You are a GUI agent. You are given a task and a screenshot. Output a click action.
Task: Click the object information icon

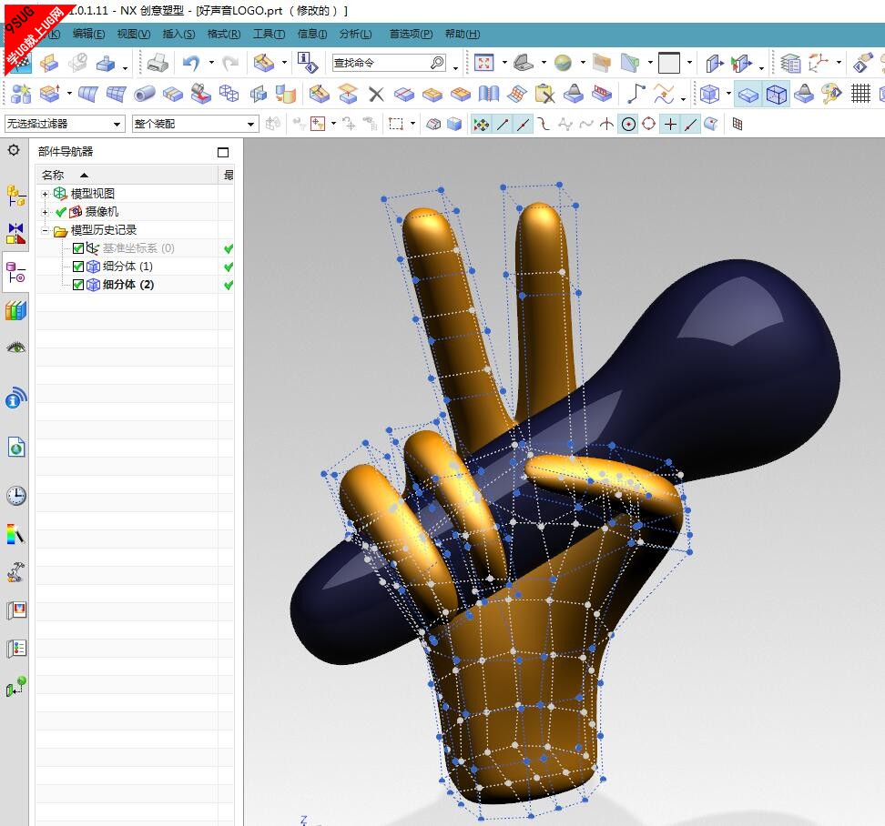pyautogui.click(x=308, y=63)
